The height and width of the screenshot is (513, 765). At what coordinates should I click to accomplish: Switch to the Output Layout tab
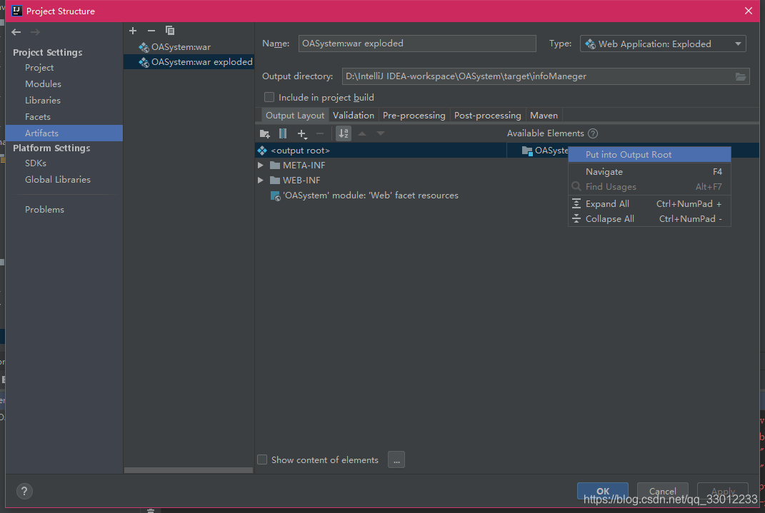pos(295,116)
